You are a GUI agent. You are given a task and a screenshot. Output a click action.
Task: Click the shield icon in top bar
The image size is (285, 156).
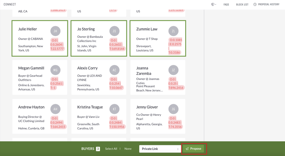click(213, 5)
